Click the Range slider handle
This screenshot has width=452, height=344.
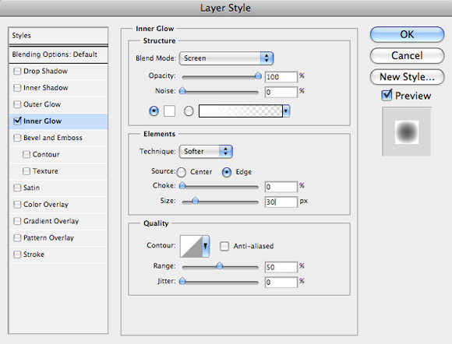click(x=219, y=266)
